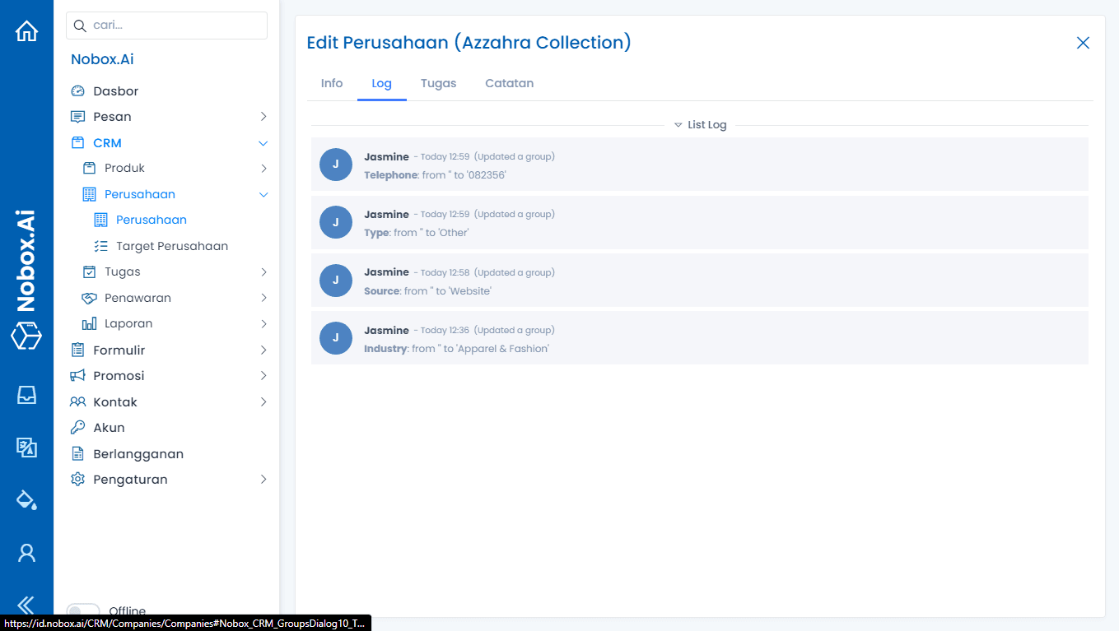Open Target Perusahaan in sidebar
The width and height of the screenshot is (1119, 631).
(171, 246)
